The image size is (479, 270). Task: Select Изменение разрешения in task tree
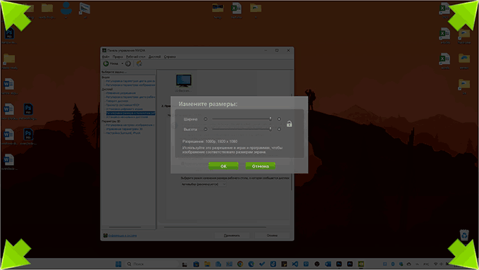pos(120,93)
